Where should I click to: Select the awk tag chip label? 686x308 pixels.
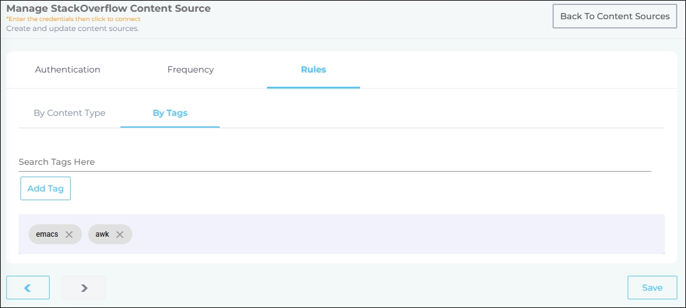click(102, 234)
